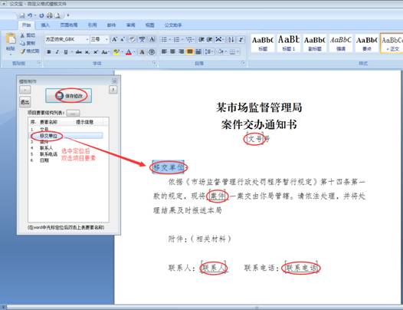Apply the red font color
This screenshot has height=310, width=403.
(129, 52)
